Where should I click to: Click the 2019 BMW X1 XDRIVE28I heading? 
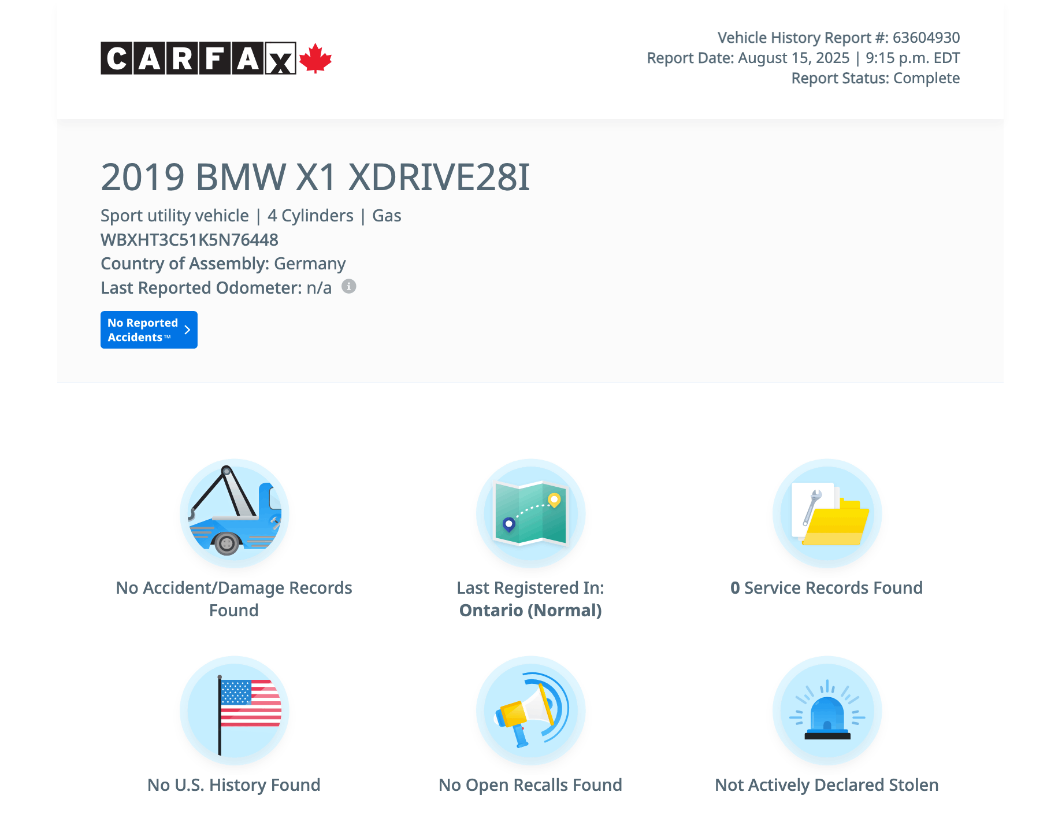point(315,177)
